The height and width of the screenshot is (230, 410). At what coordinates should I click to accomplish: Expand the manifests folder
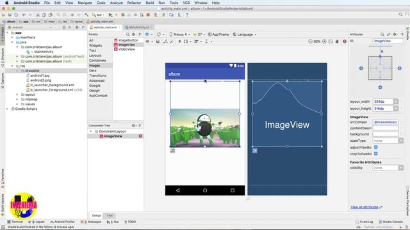(x=12, y=38)
